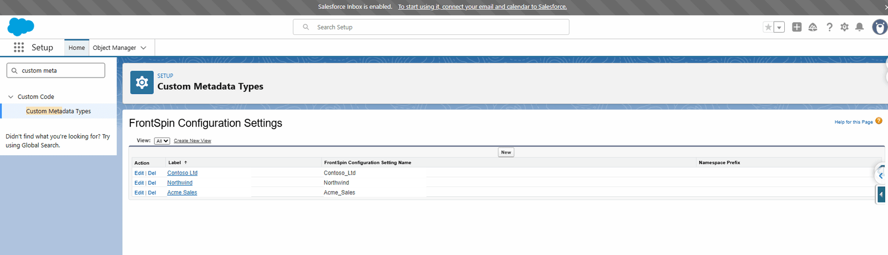
Task: Sort by FrontSpin Configuration Setting Name column
Action: pyautogui.click(x=367, y=162)
